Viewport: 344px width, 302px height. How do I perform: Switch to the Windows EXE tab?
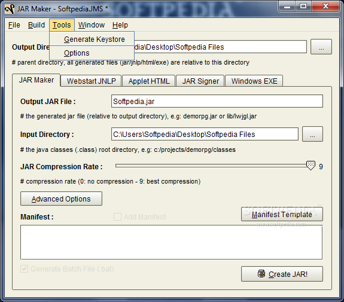[x=254, y=81]
